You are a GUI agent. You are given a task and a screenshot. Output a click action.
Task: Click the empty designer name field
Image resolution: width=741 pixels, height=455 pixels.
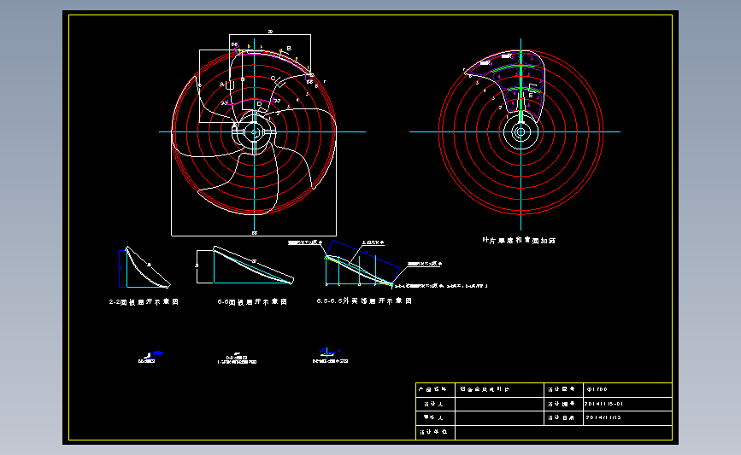pos(499,404)
